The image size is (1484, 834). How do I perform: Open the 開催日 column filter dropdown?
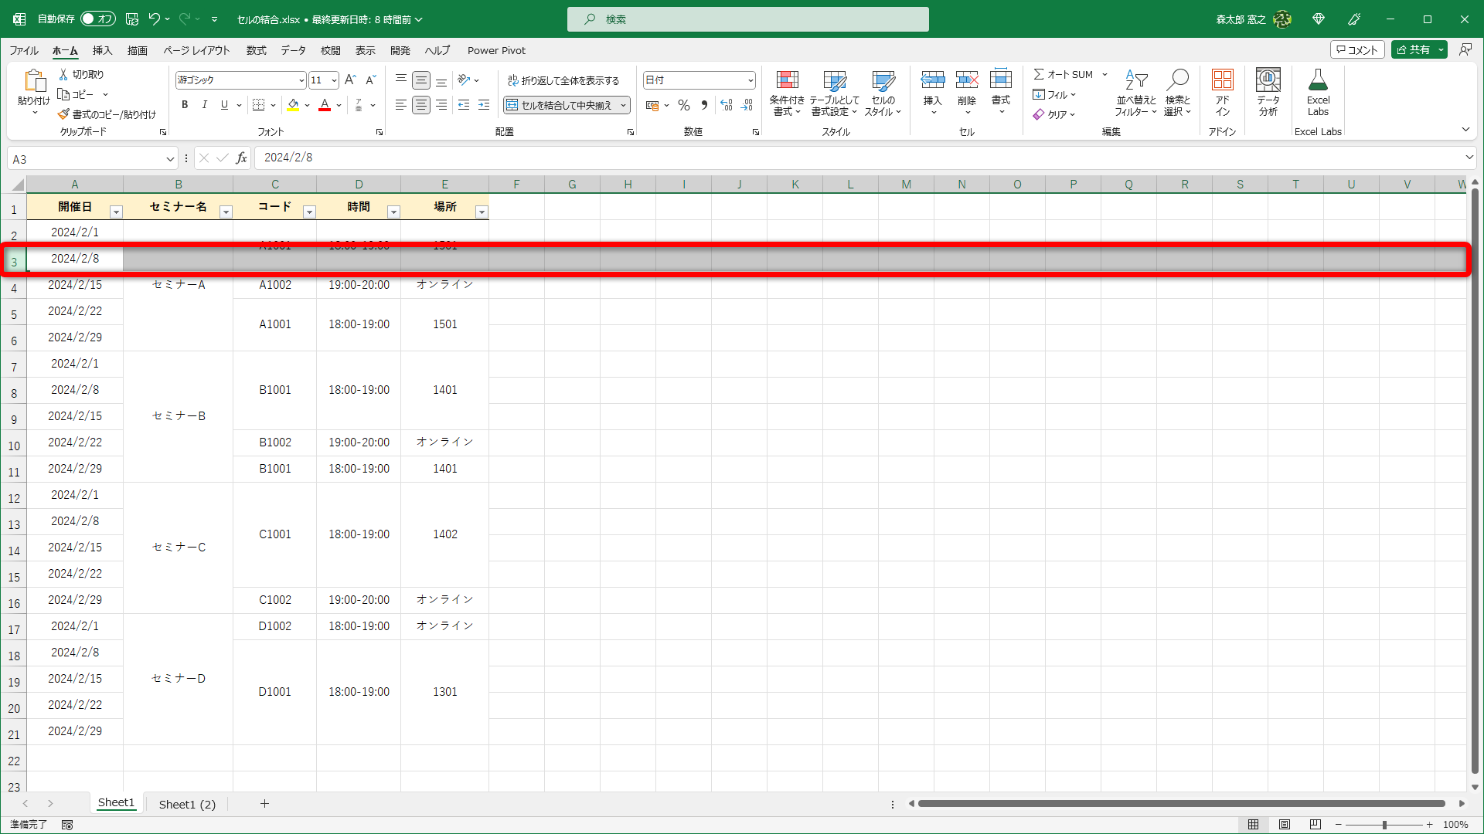tap(116, 212)
